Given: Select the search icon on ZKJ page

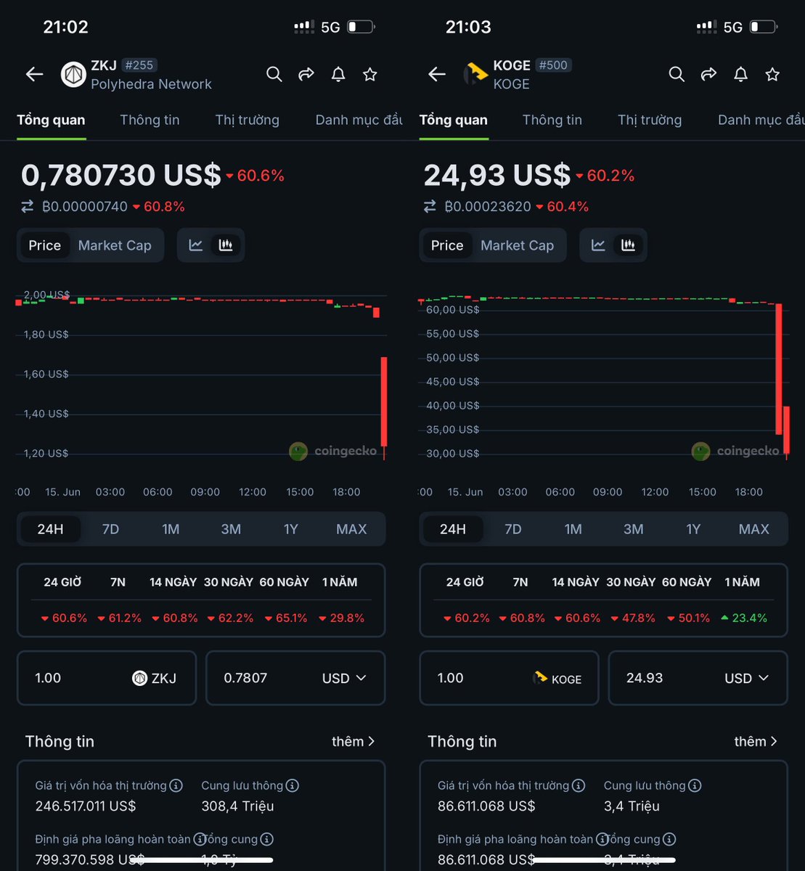Looking at the screenshot, I should (274, 74).
